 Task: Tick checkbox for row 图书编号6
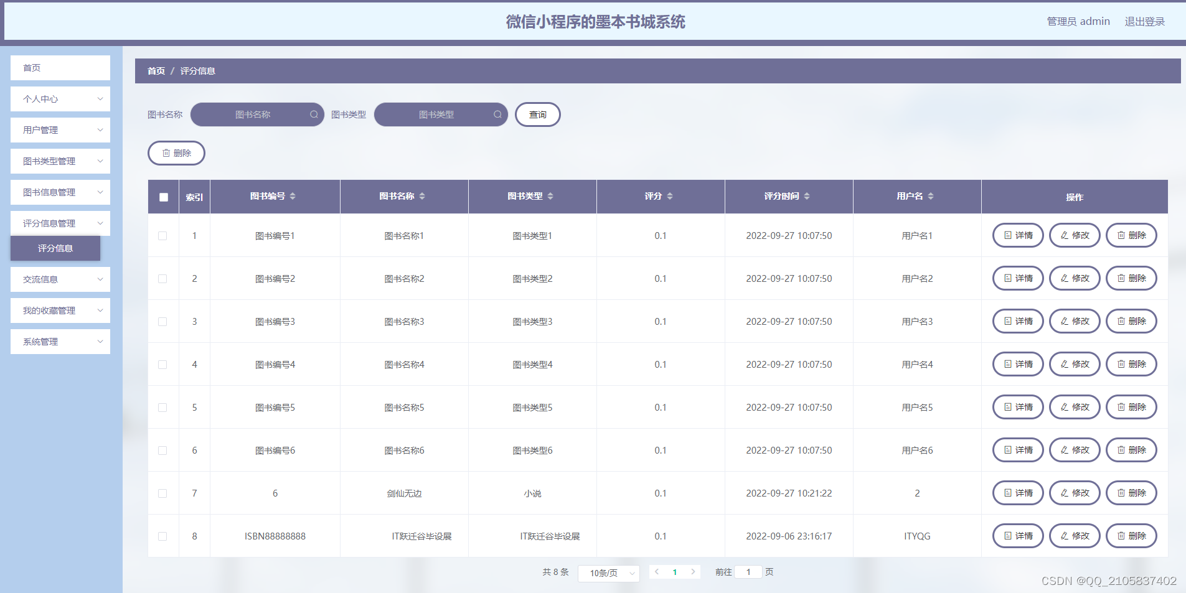162,451
